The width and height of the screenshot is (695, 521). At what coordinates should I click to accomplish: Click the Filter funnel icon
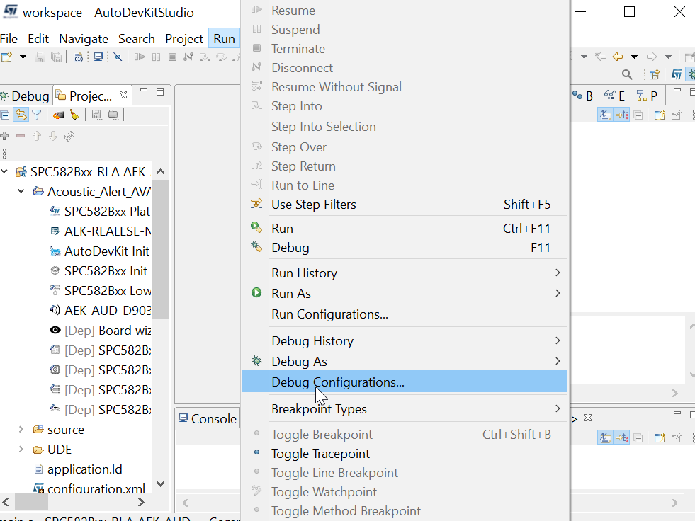click(37, 115)
